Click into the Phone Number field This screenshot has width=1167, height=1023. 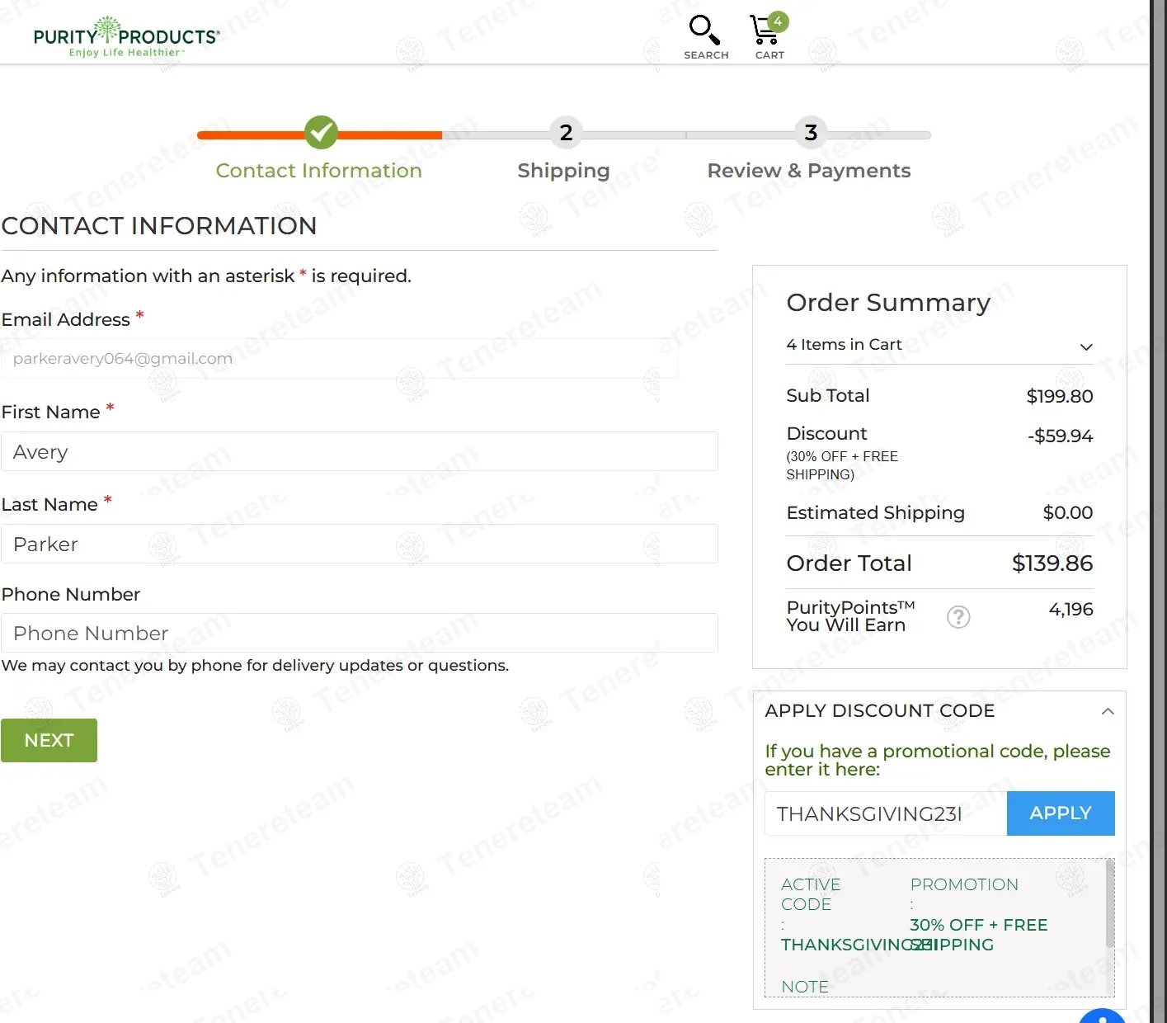coord(360,634)
